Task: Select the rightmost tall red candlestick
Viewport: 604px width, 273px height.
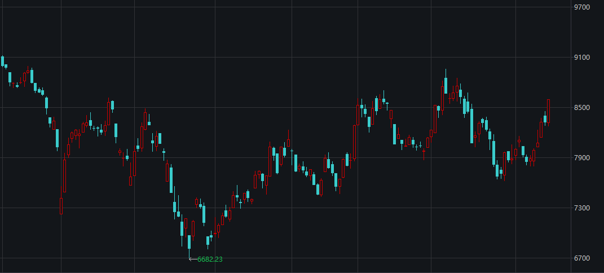Action: 548,111
